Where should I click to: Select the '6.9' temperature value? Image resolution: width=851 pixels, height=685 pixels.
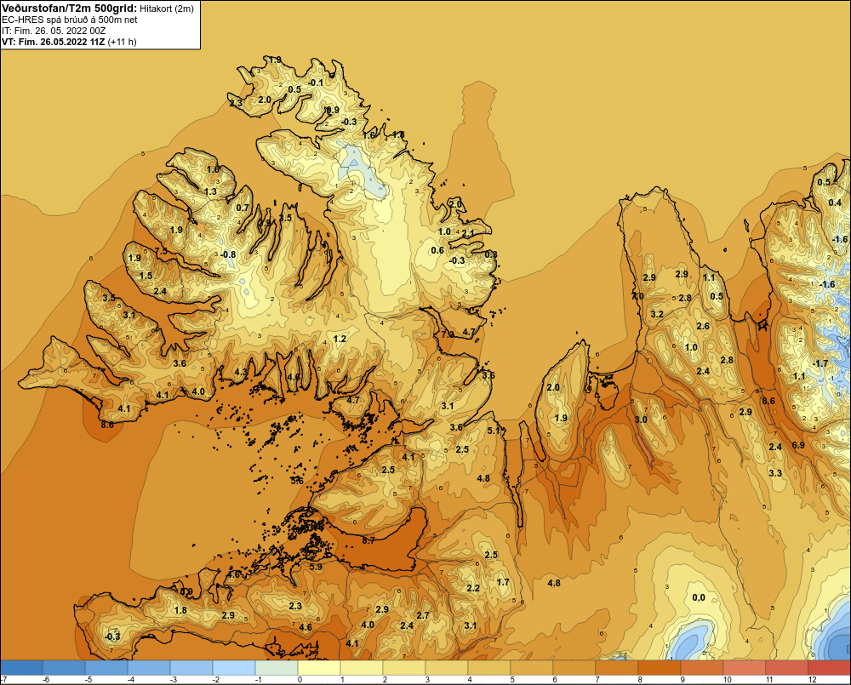click(x=798, y=445)
